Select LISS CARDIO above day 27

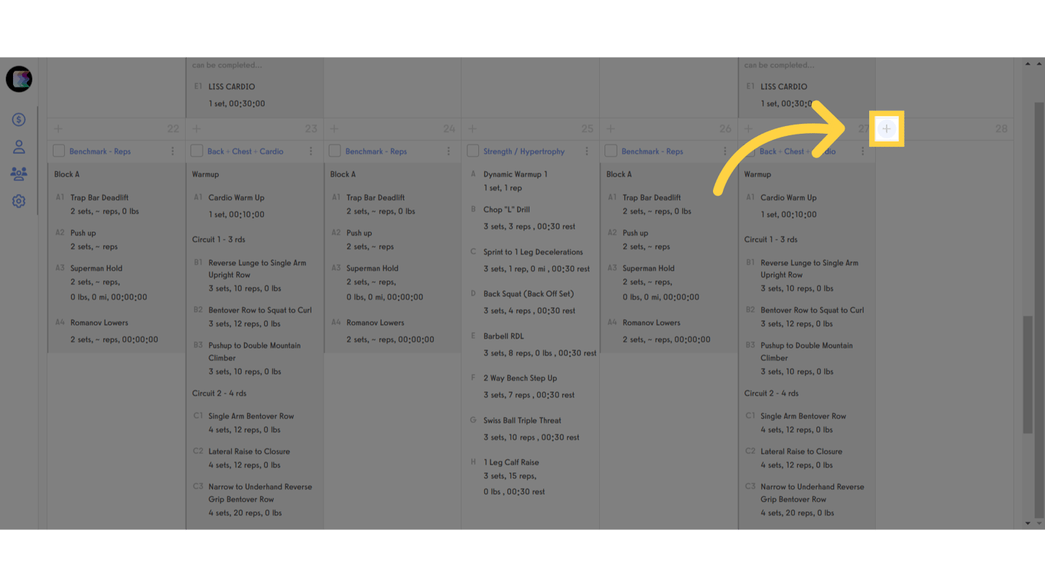pyautogui.click(x=784, y=86)
